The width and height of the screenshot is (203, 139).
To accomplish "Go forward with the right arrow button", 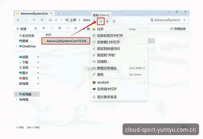I will [26, 20].
